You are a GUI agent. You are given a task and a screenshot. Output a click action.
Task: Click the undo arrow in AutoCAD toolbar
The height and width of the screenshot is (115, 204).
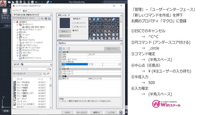tap(36, 2)
